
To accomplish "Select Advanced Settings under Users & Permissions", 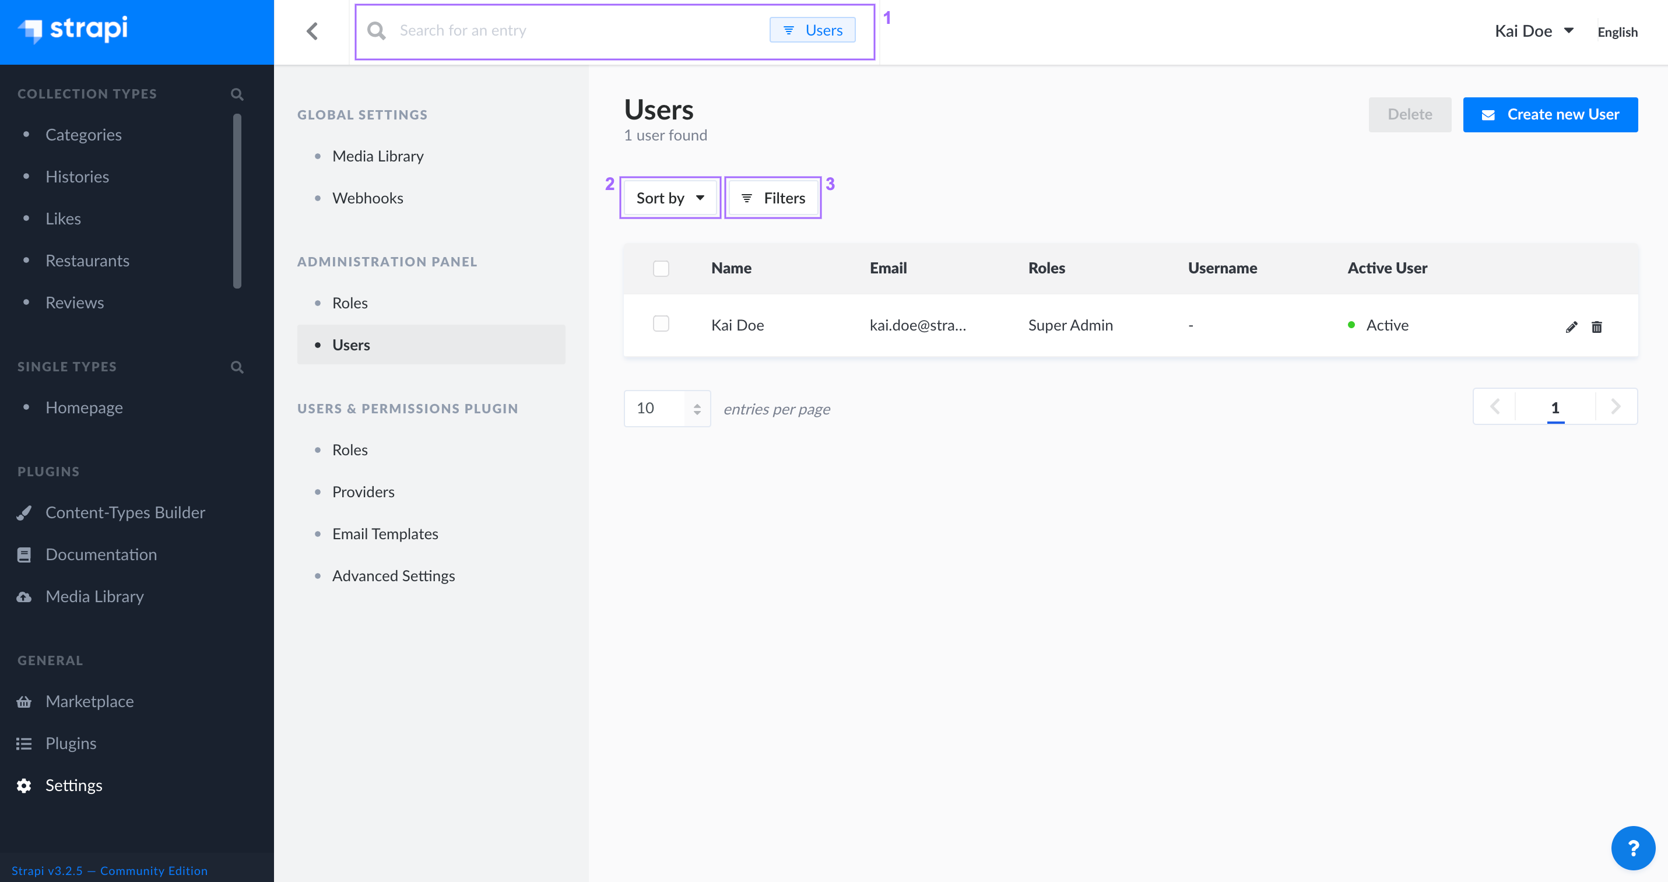I will click(394, 575).
